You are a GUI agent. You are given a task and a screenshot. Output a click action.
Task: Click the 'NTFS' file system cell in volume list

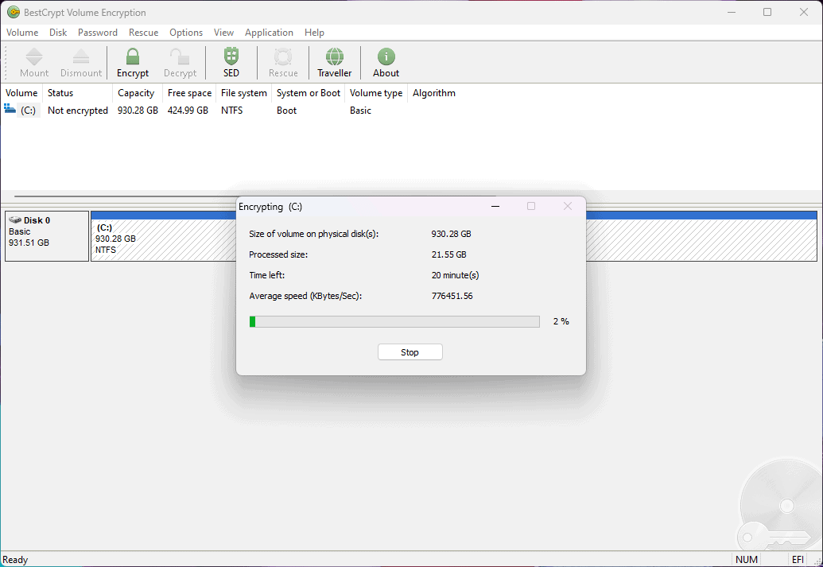pos(232,111)
